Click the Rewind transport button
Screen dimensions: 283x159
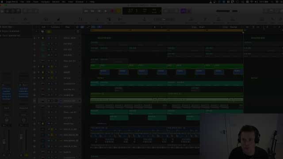pyautogui.click(x=86, y=11)
